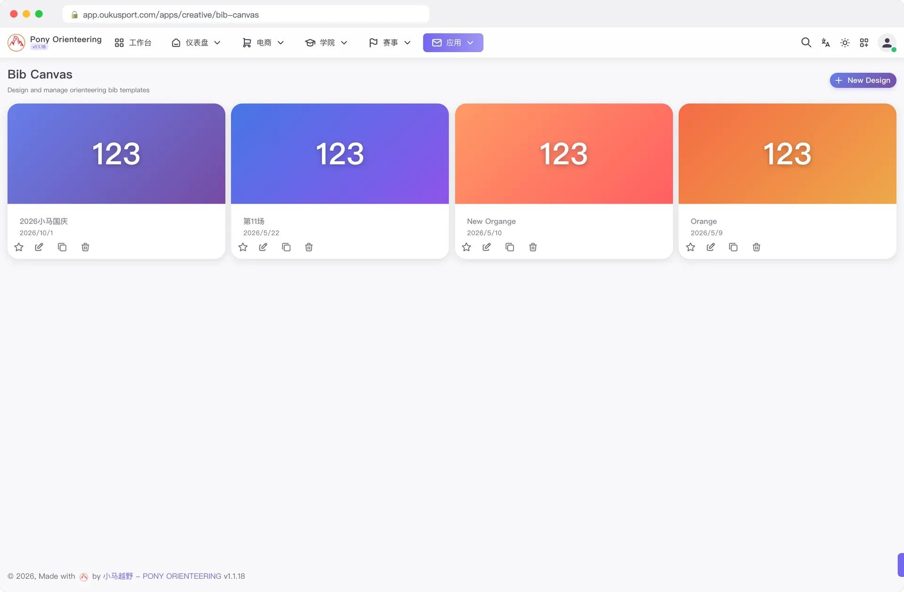
Task: Expand the 仪表盘 dropdown menu
Action: (196, 42)
